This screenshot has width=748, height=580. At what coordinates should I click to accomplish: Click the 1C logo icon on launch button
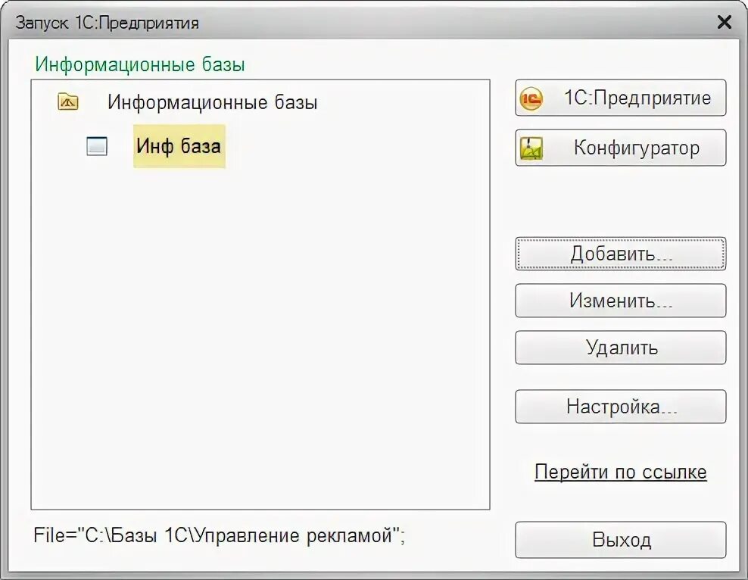pos(531,98)
